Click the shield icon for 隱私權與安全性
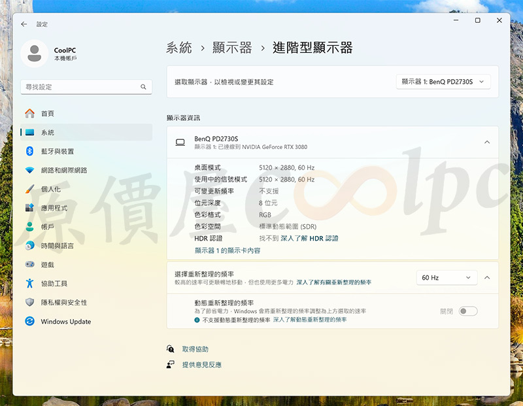The height and width of the screenshot is (406, 523). [29, 302]
